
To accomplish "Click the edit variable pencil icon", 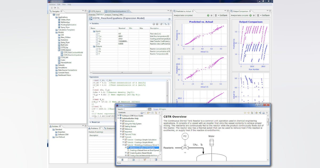I will 162,24.
